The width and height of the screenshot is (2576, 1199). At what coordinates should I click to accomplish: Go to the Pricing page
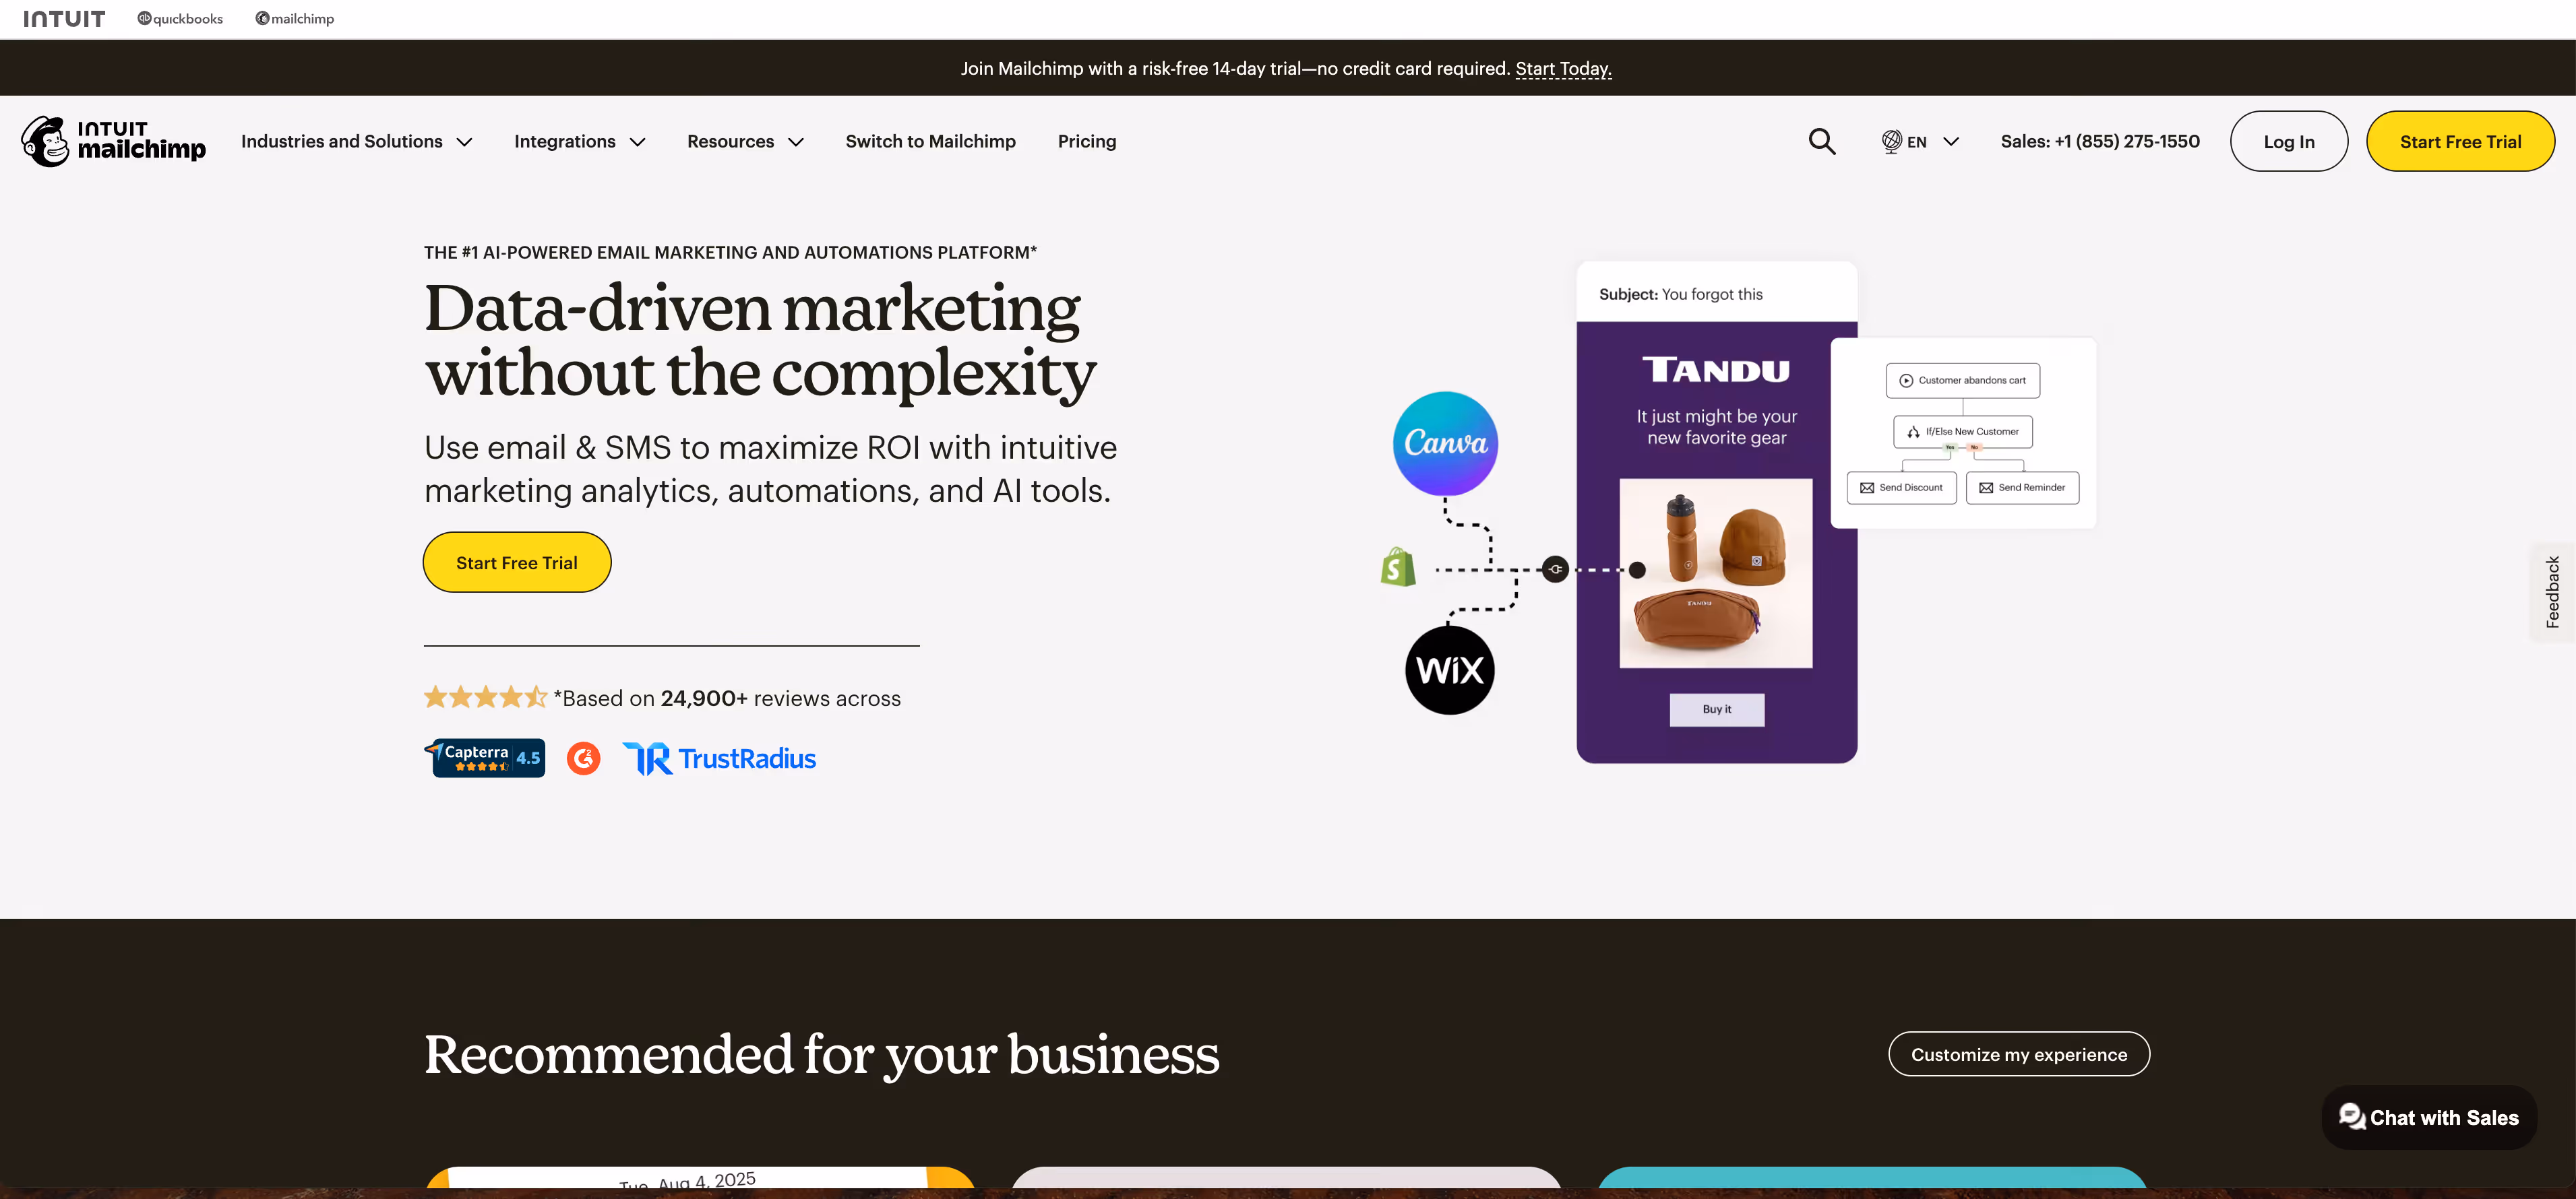tap(1087, 142)
